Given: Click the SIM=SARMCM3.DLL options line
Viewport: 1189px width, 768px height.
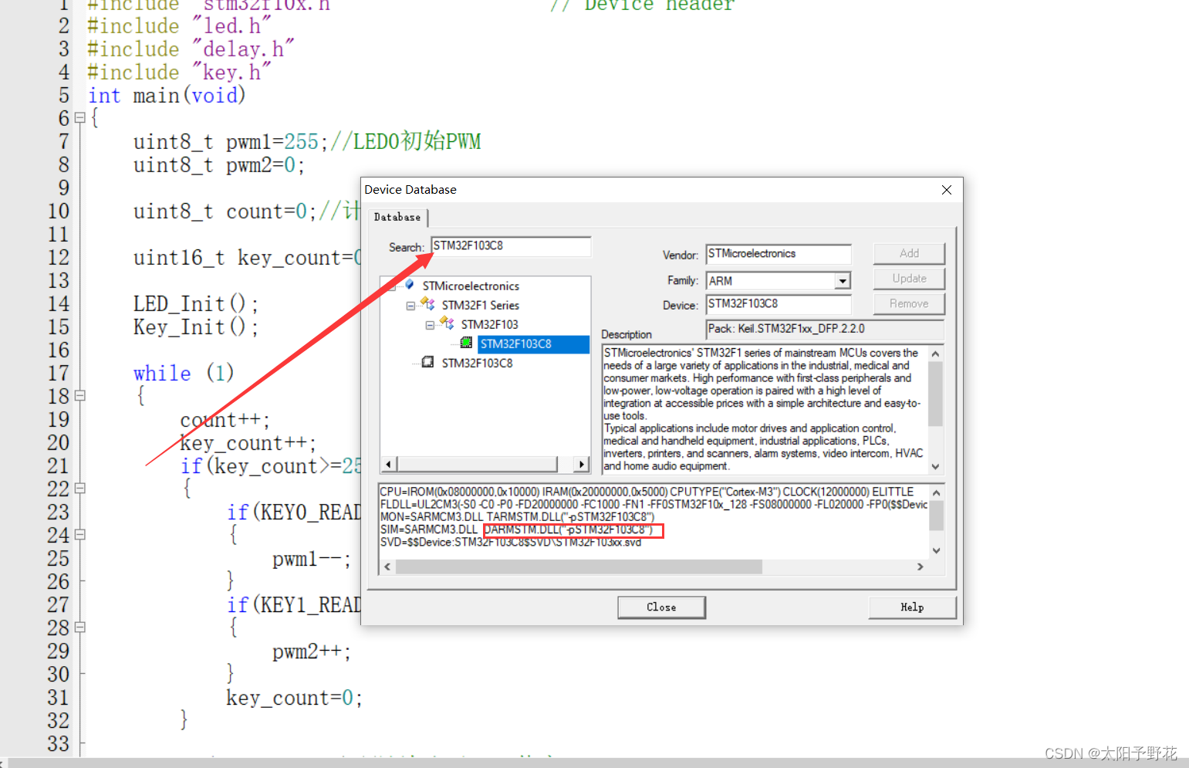Looking at the screenshot, I should coord(516,529).
